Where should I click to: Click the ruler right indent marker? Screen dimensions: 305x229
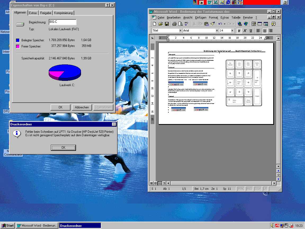265,38
